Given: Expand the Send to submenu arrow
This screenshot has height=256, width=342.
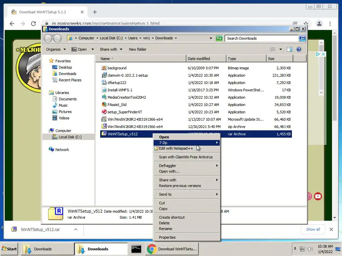Looking at the screenshot, I should pos(217,194).
